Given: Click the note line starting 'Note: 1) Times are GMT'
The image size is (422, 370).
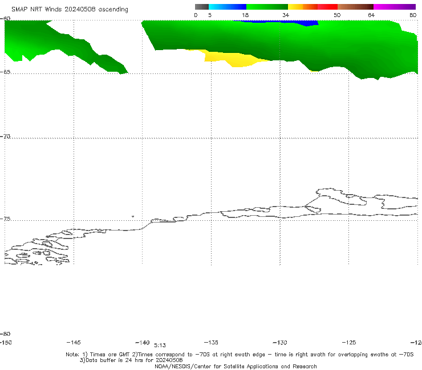Looking at the screenshot, I should click(x=240, y=355).
